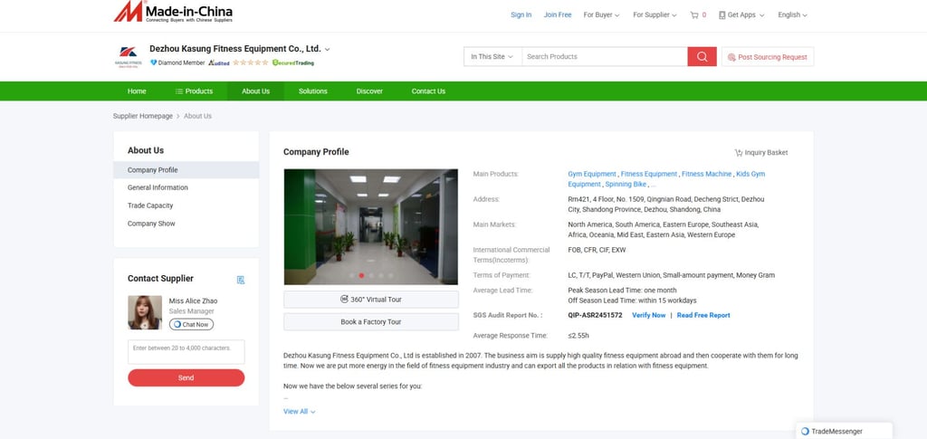This screenshot has height=439, width=927.
Task: Click the Search Products input field
Action: click(604, 57)
